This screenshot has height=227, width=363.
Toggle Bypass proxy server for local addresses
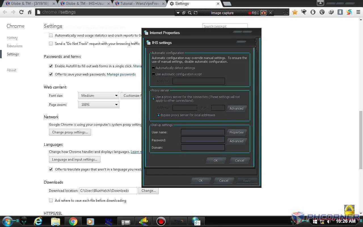(x=159, y=115)
